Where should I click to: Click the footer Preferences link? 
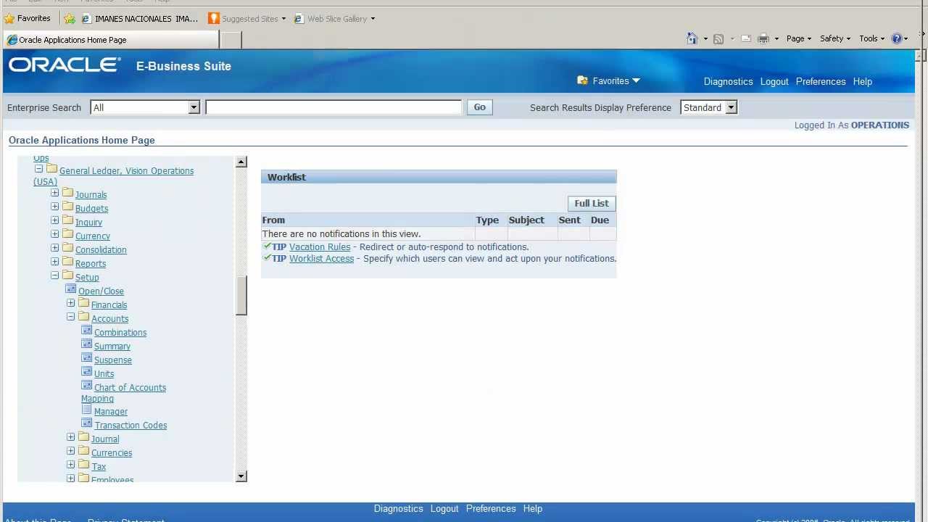pyautogui.click(x=491, y=509)
